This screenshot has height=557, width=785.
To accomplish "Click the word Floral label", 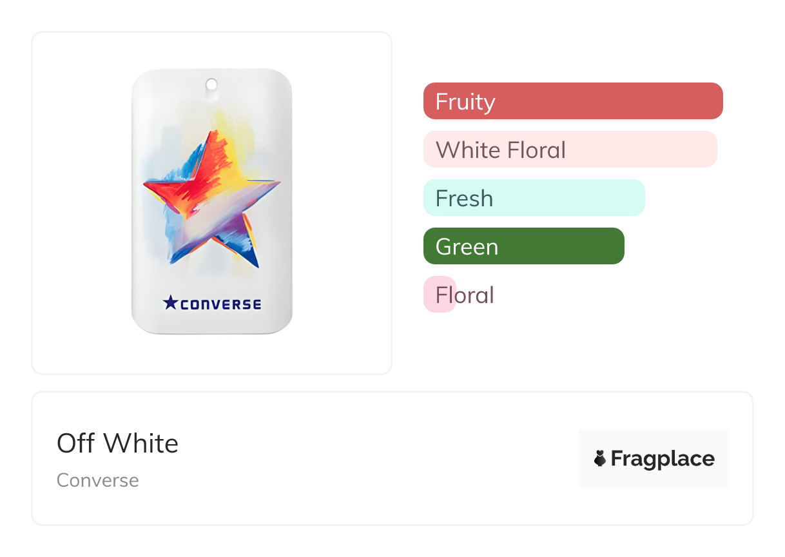I will [465, 295].
